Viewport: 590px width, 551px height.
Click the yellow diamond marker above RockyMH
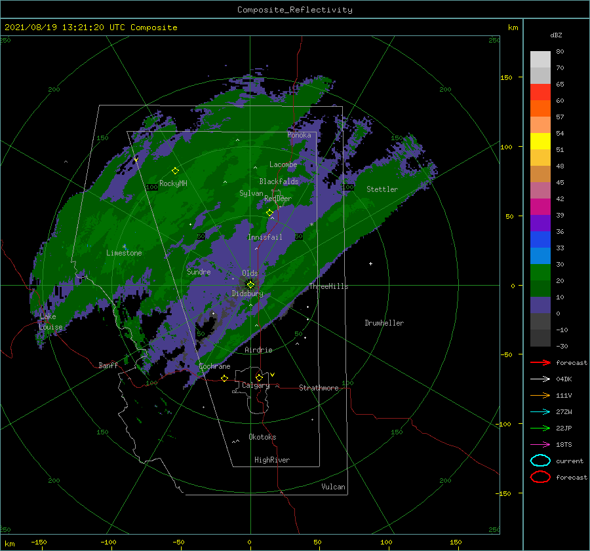(175, 171)
